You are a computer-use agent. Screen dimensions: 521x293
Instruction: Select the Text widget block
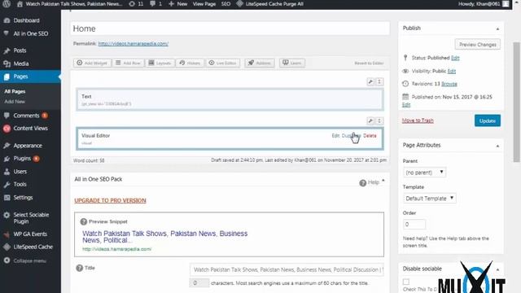tap(230, 99)
